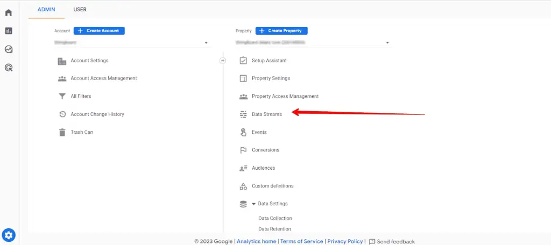The width and height of the screenshot is (551, 245).
Task: Open Conversions settings
Action: [x=266, y=150]
